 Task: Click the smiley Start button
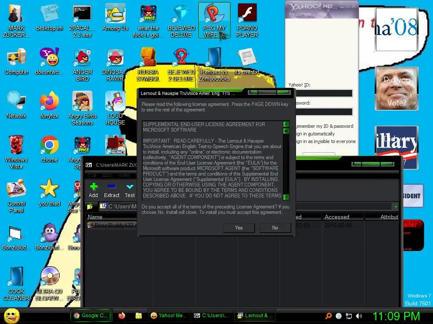pyautogui.click(x=12, y=316)
